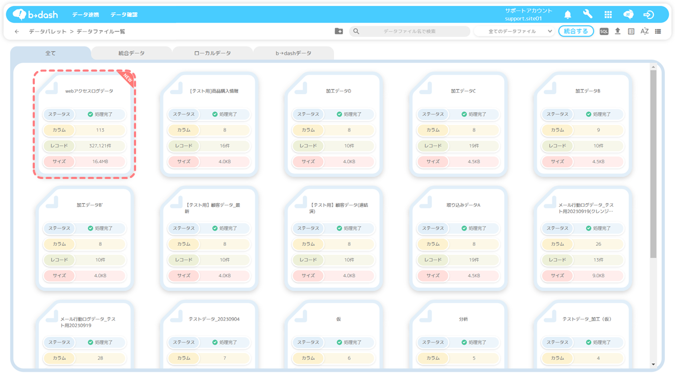Go back with the left arrow

(x=17, y=32)
